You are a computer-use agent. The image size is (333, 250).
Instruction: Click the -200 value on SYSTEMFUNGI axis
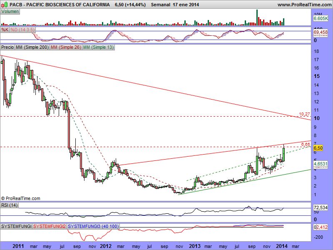click(x=318, y=237)
